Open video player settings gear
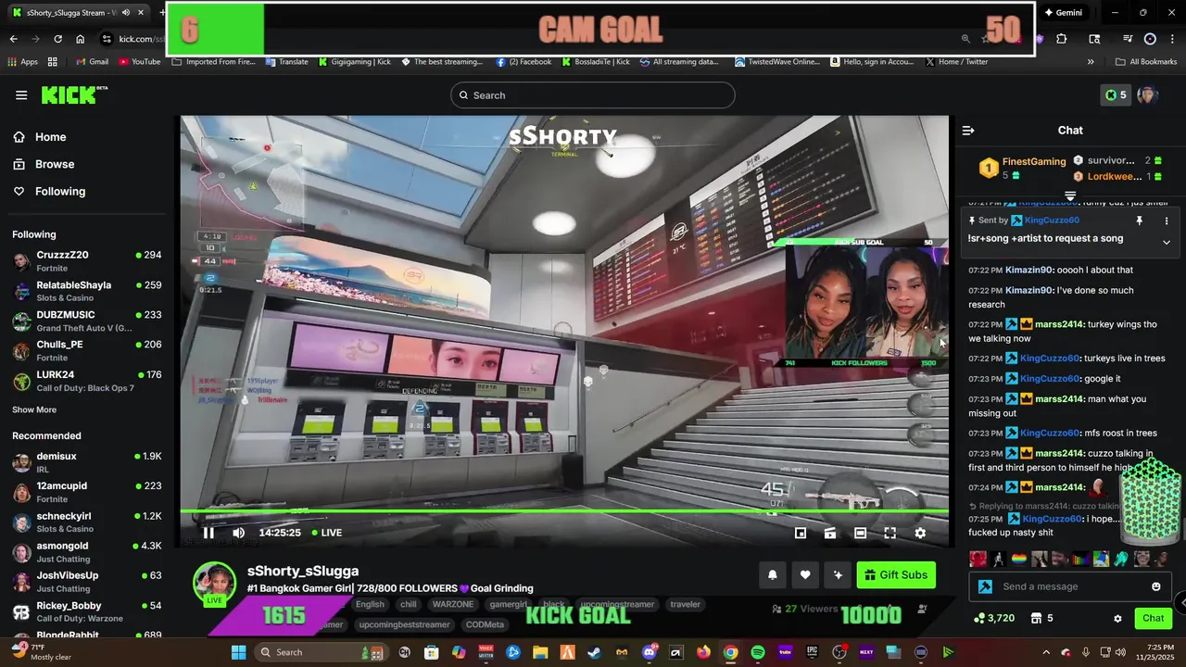The width and height of the screenshot is (1186, 667). tap(920, 533)
